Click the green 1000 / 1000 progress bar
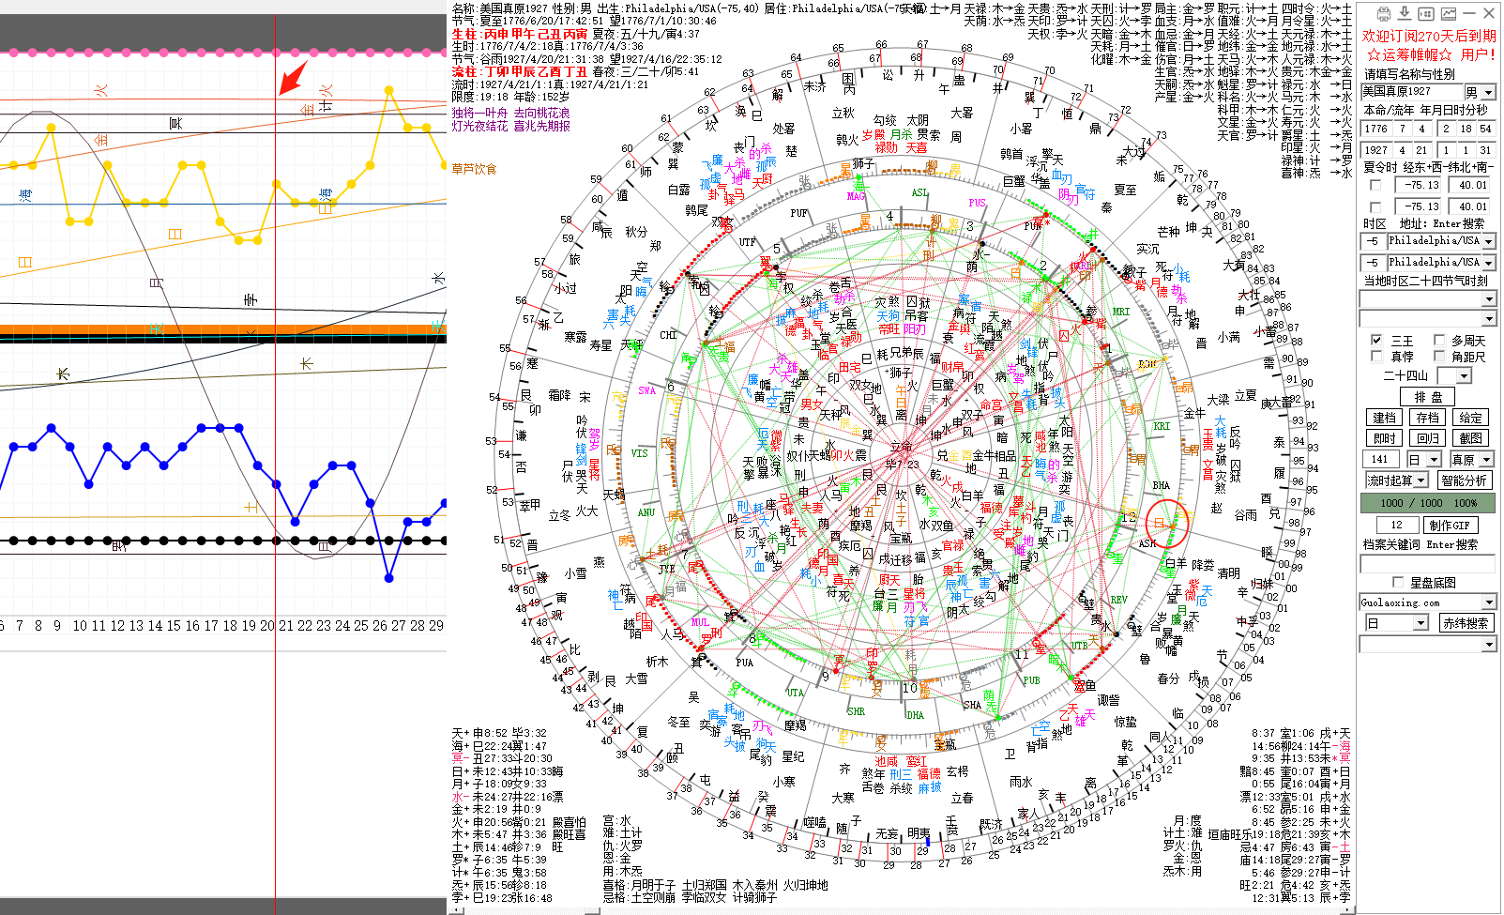The width and height of the screenshot is (1504, 915). point(1427,503)
